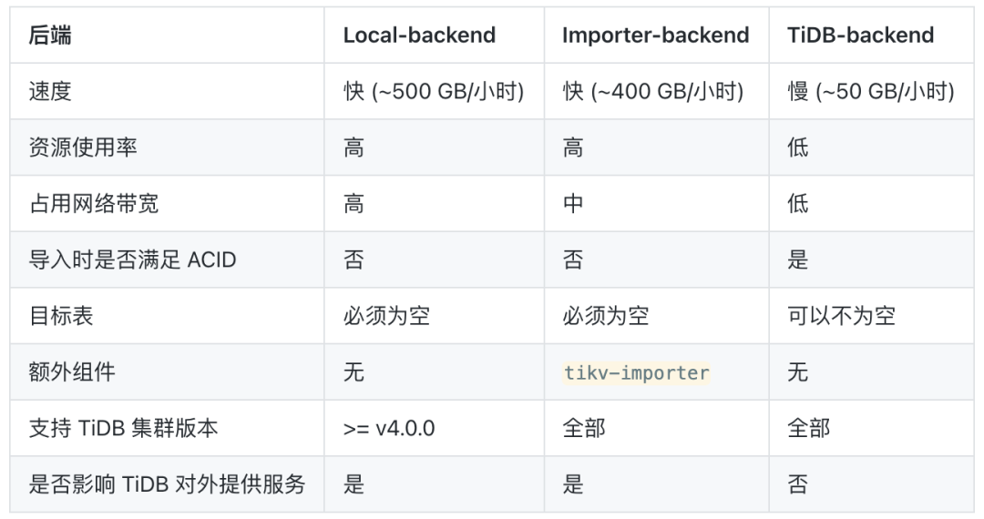Select the Importer-backend column header

[x=655, y=36]
